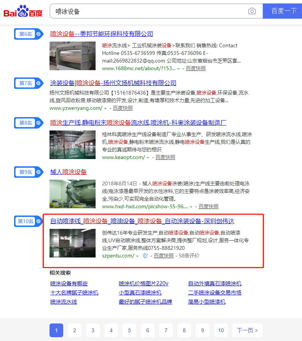
Task: Open related search 简易小型喷漆机
Action: (x=207, y=302)
